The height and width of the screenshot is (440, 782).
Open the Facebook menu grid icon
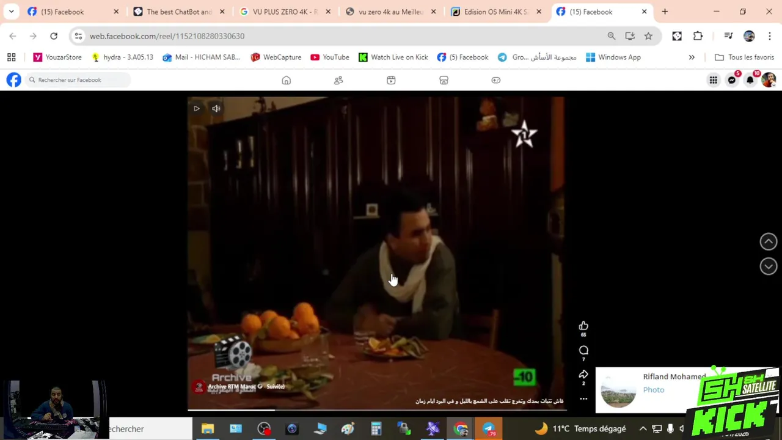coord(713,80)
